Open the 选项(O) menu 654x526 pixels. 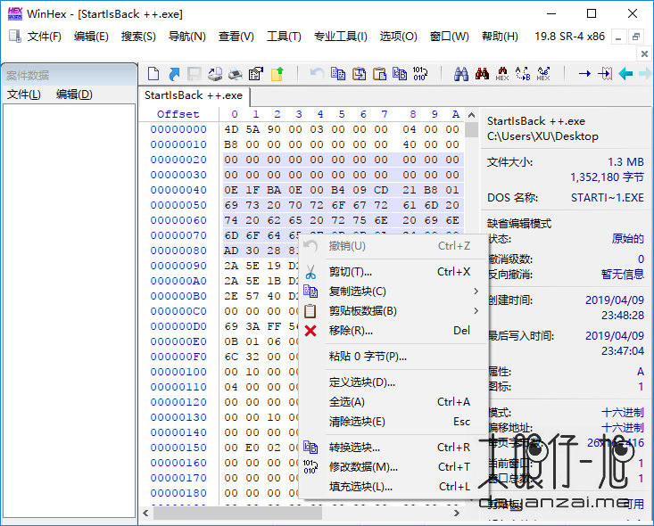tap(398, 37)
